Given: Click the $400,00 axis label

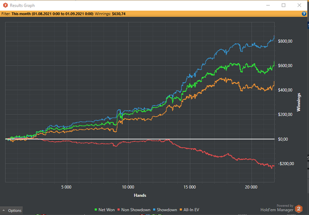Looking at the screenshot, I should click(x=285, y=90).
